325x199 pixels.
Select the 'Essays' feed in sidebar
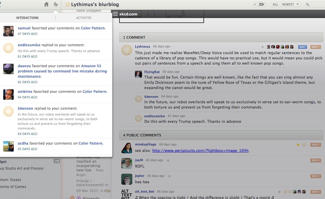[10, 180]
